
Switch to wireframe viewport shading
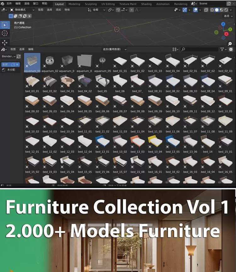point(212,10)
